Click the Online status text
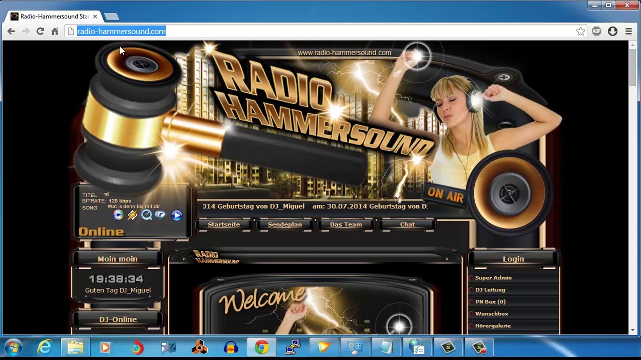Screen dimensions: 641x360 (101, 232)
